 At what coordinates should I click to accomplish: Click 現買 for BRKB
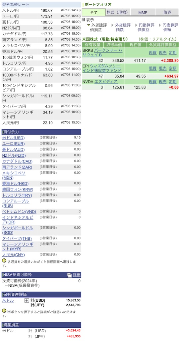[152, 52]
